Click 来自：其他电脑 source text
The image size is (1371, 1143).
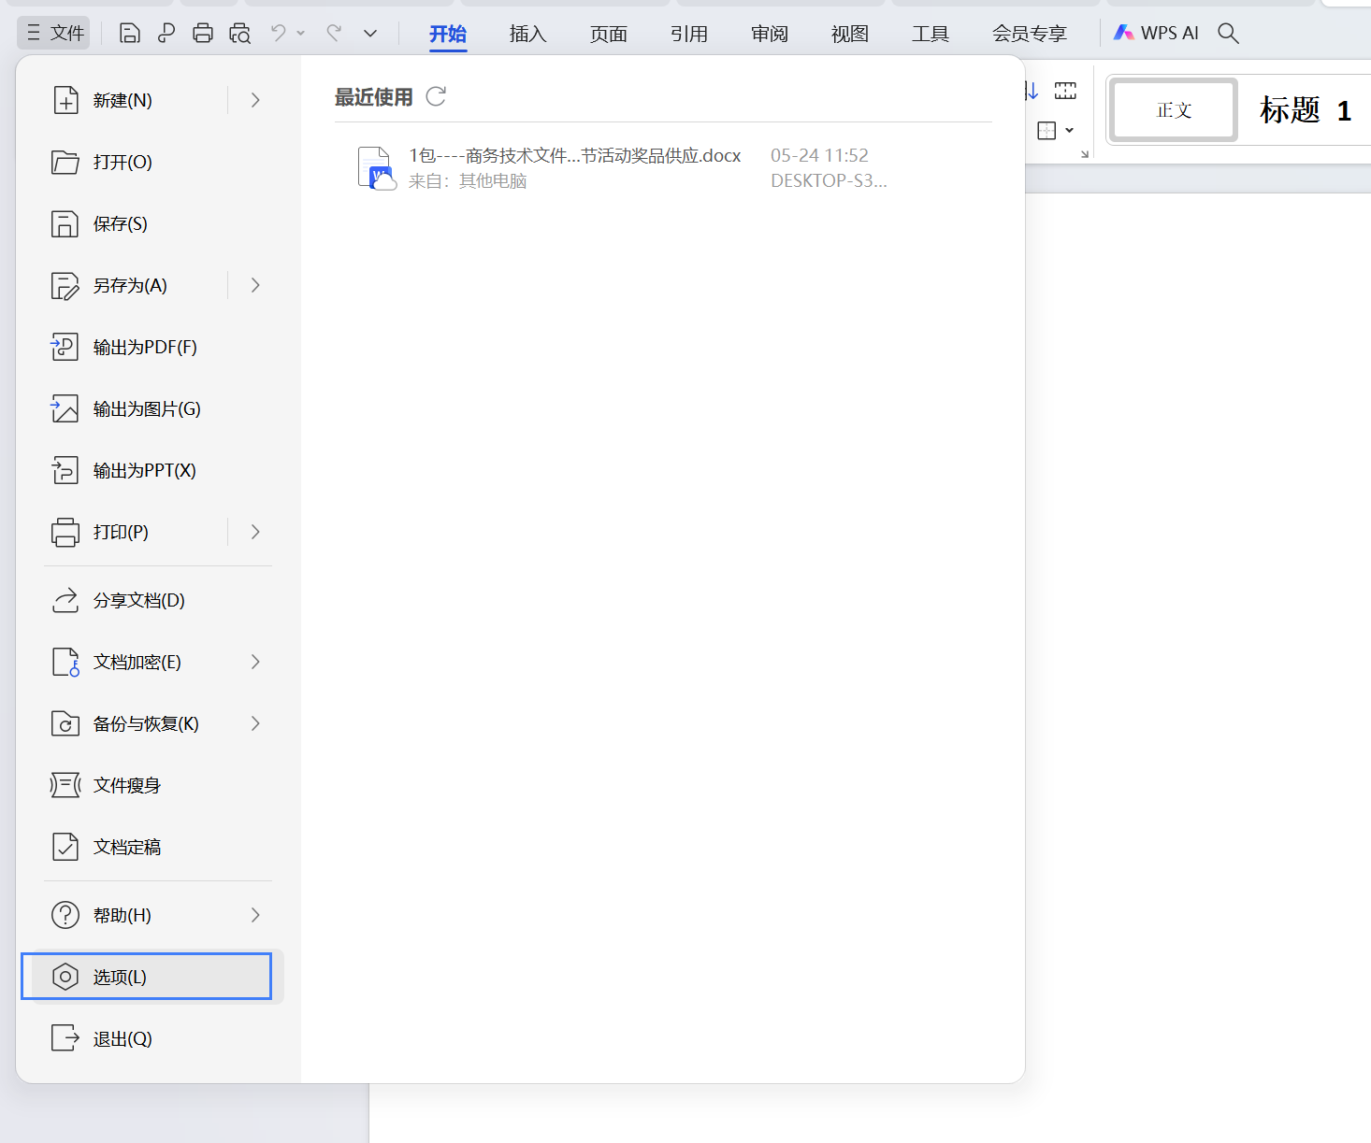pos(468,181)
